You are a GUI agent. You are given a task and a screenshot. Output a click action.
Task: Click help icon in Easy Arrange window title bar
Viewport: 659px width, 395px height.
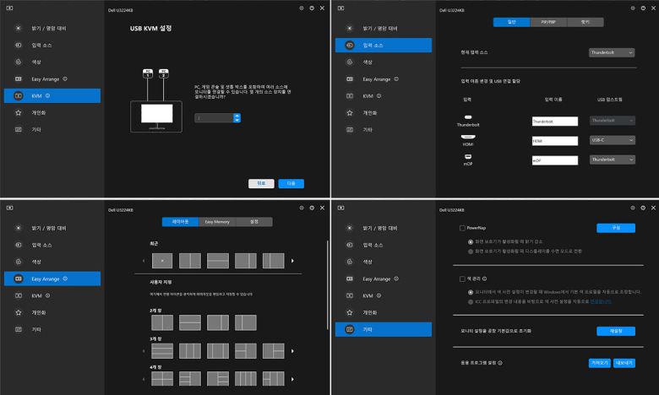point(312,208)
